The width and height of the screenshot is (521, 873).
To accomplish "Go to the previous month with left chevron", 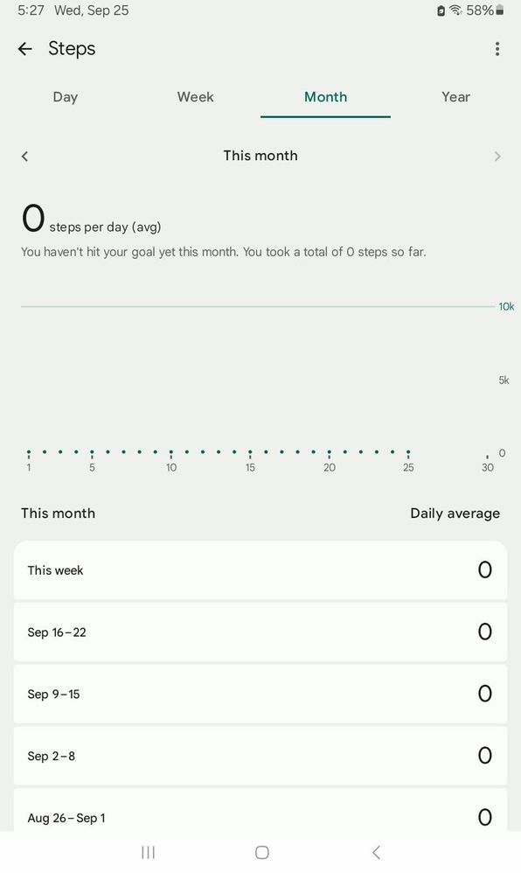I will [24, 157].
